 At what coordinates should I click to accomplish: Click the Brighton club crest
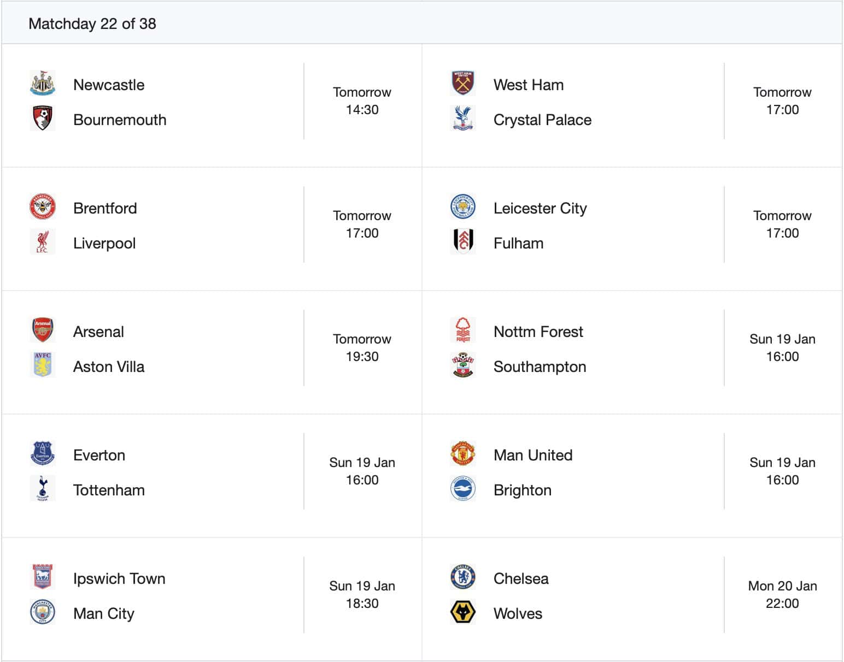pos(462,489)
